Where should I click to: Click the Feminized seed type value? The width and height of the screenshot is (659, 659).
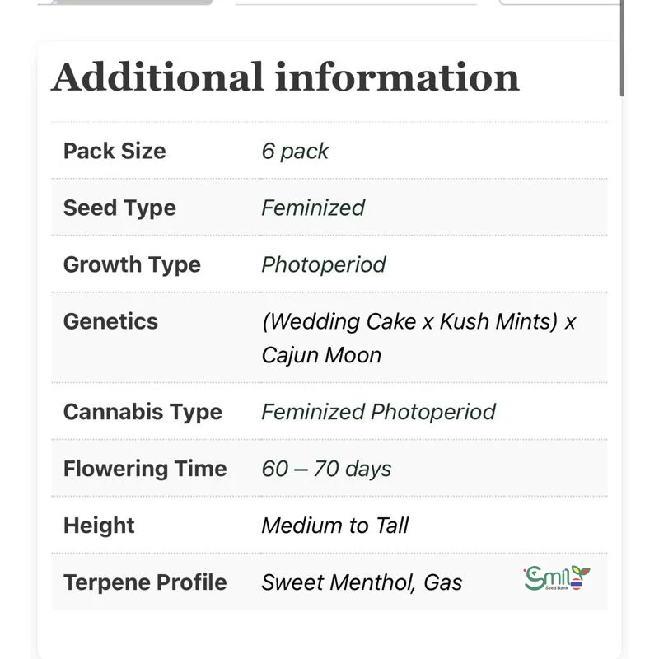coord(313,208)
